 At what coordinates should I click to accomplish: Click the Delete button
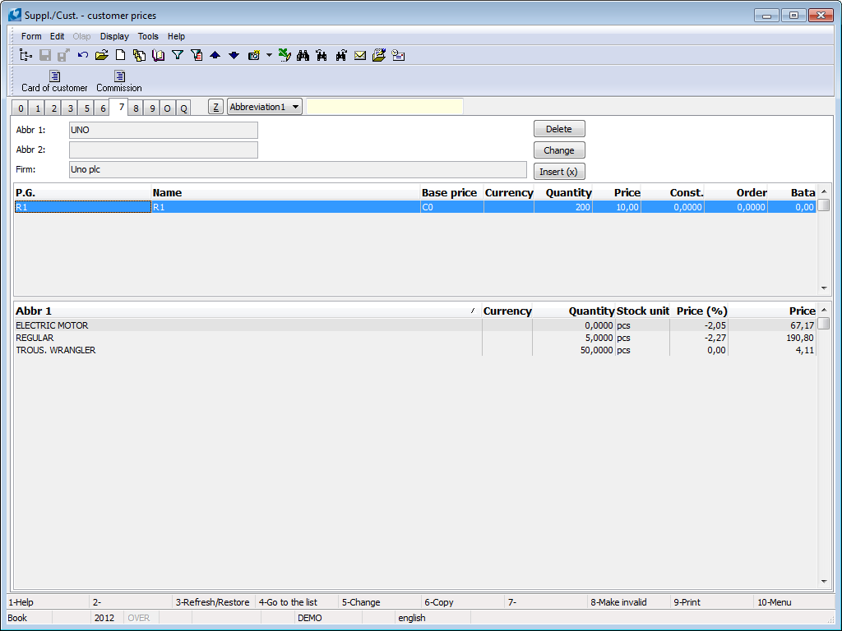[x=559, y=129]
